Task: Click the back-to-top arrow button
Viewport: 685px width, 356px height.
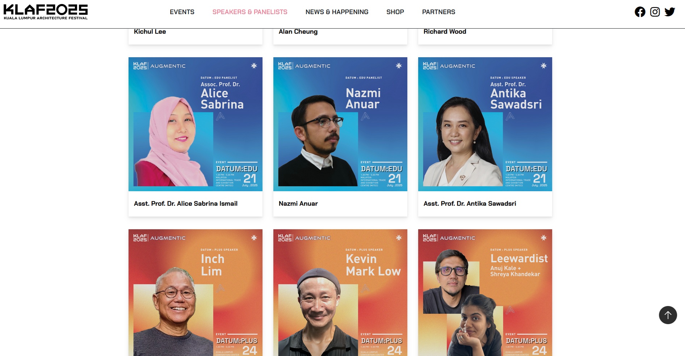Action: pyautogui.click(x=668, y=315)
